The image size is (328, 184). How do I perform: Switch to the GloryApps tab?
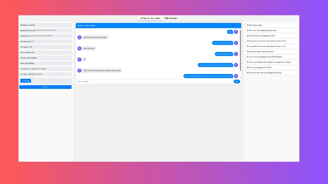(x=171, y=18)
